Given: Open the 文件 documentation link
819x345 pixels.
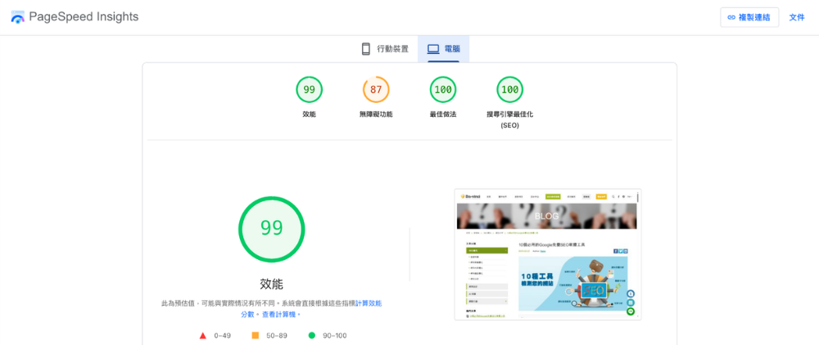Looking at the screenshot, I should pos(797,17).
